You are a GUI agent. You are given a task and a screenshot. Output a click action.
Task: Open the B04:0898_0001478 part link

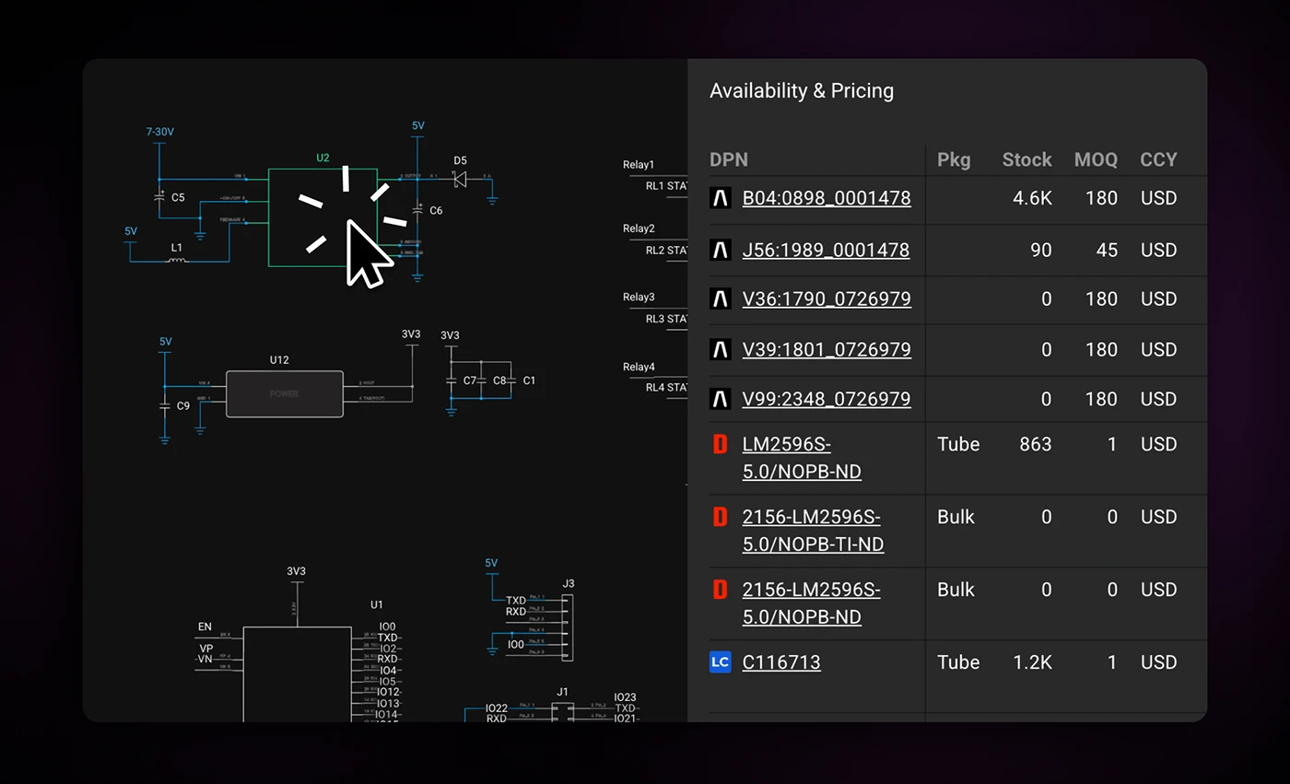[x=826, y=198]
